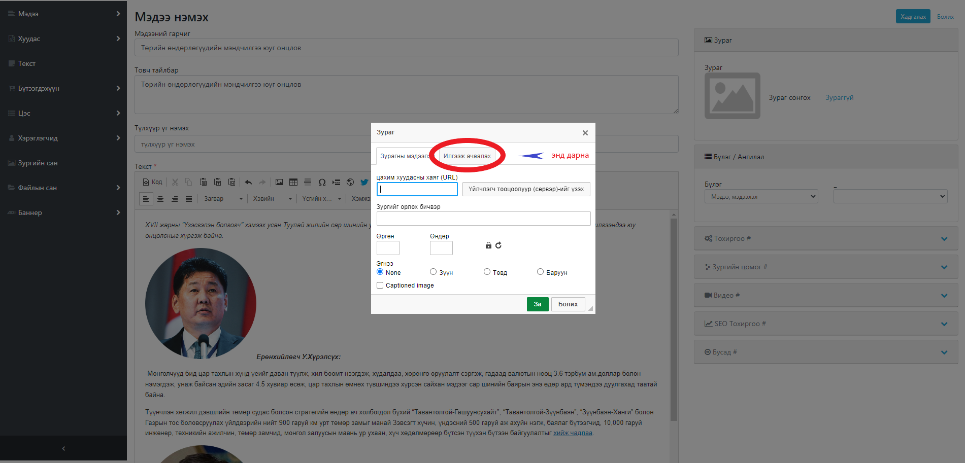The width and height of the screenshot is (965, 463).
Task: Click the lock aspect ratio icon
Action: pyautogui.click(x=488, y=245)
